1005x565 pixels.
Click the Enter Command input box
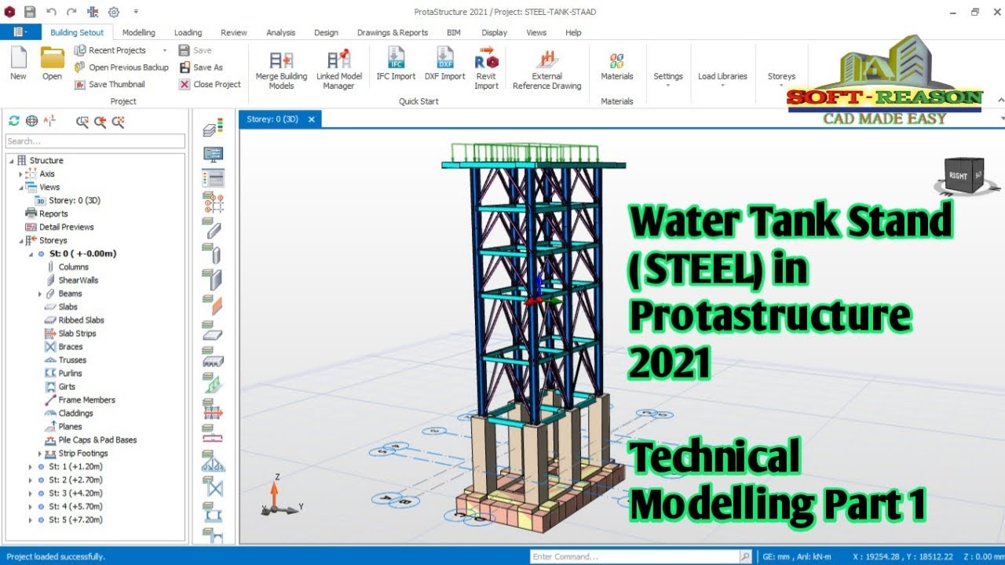point(634,557)
